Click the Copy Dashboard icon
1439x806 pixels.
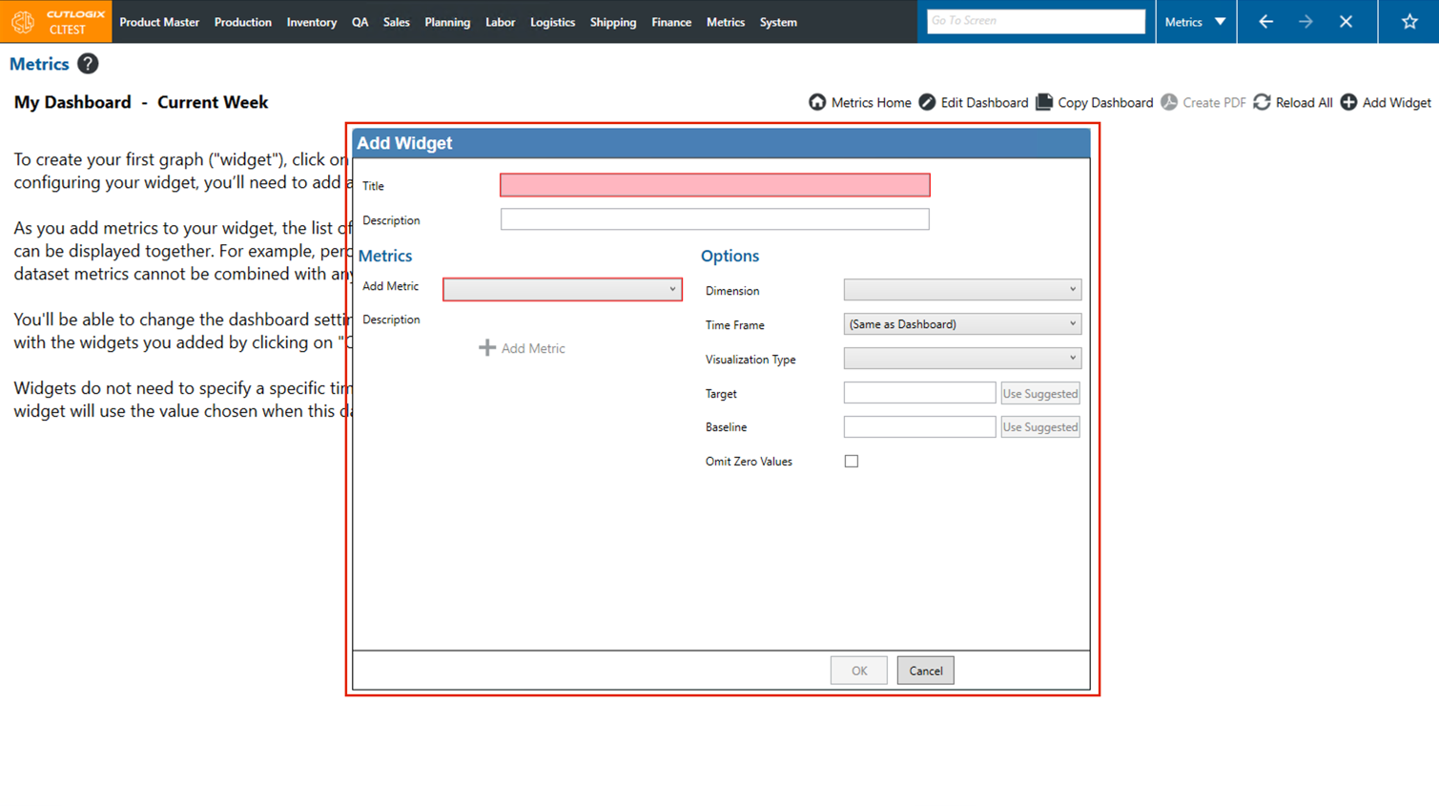(x=1044, y=102)
